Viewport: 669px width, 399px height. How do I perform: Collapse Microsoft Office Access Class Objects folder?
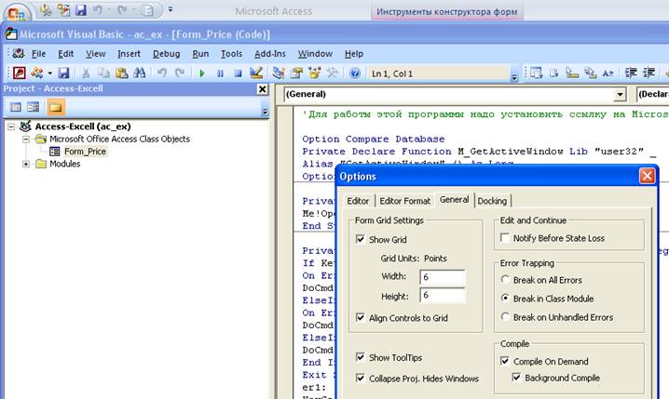(26, 140)
